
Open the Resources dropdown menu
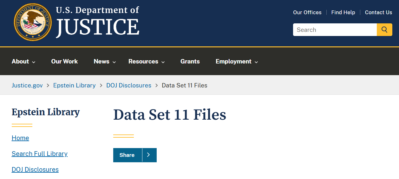pyautogui.click(x=146, y=62)
